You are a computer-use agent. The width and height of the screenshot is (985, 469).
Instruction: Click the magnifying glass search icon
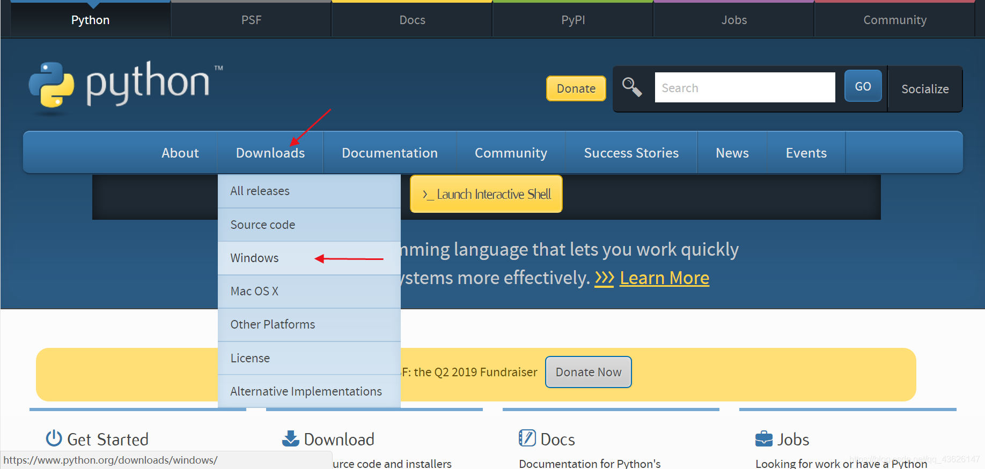coord(632,87)
